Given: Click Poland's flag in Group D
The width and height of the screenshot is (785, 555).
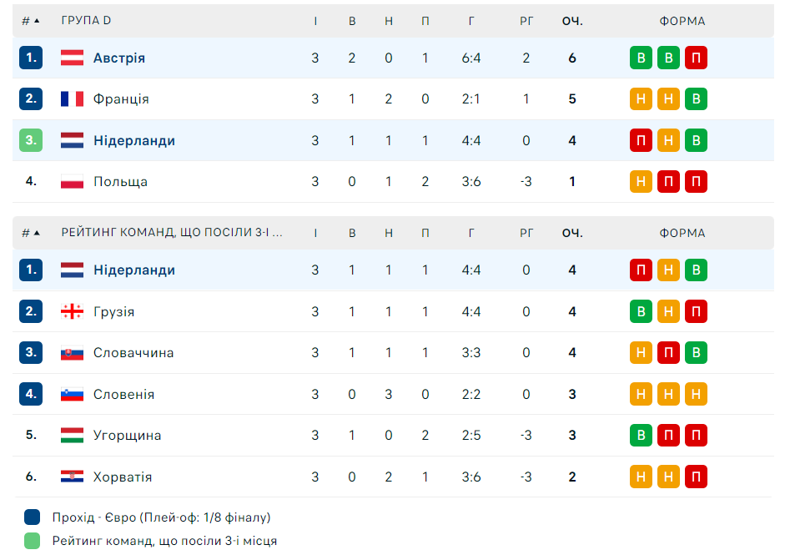Looking at the screenshot, I should point(72,181).
